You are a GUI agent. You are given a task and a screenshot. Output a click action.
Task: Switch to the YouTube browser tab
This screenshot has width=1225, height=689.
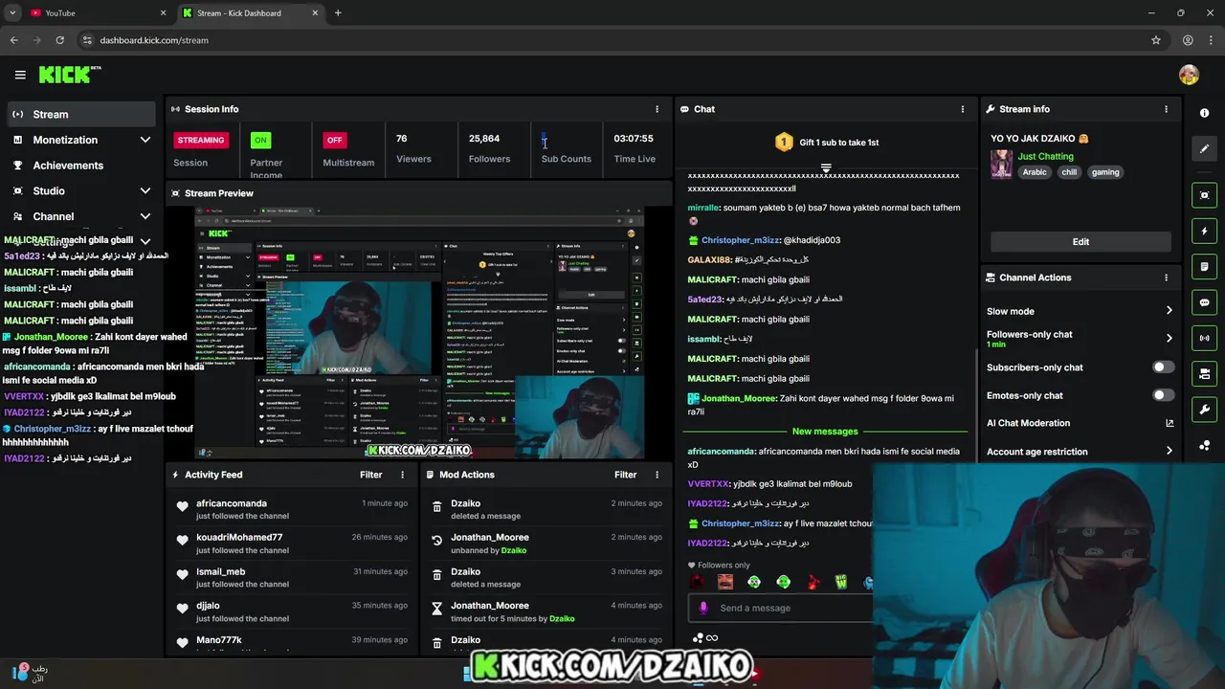tap(96, 12)
